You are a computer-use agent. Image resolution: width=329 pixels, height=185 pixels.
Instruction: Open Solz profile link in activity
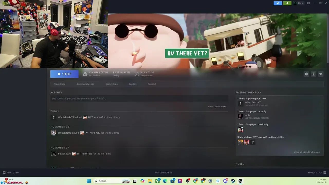tap(60, 154)
